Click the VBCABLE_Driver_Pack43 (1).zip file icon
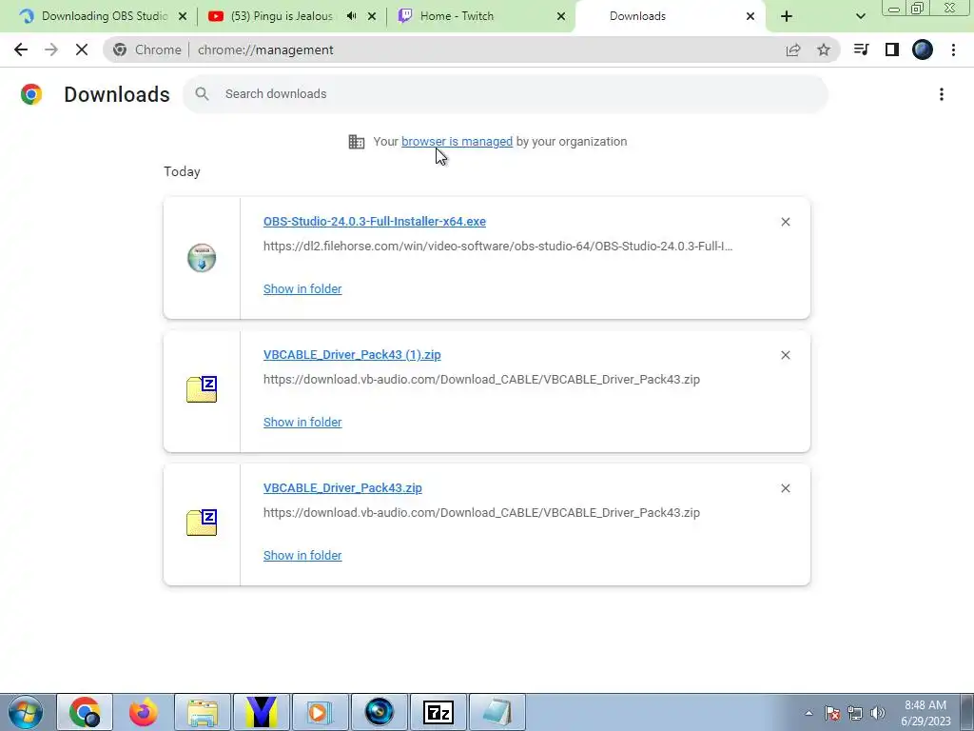974x731 pixels. pyautogui.click(x=202, y=389)
